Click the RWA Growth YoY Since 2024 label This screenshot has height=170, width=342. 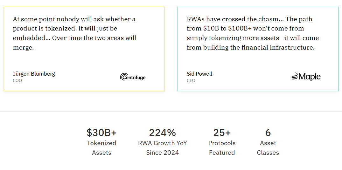coord(162,148)
